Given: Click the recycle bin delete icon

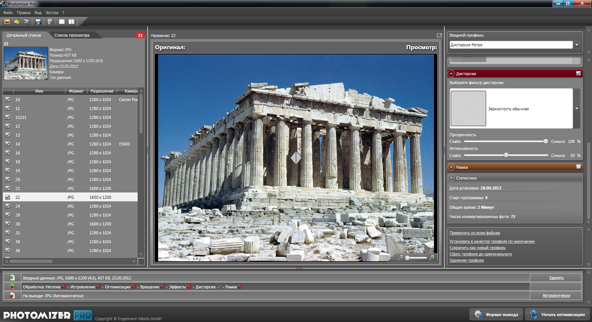Looking at the screenshot, I should pyautogui.click(x=50, y=22).
